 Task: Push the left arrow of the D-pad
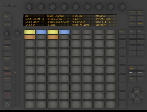[132, 95]
